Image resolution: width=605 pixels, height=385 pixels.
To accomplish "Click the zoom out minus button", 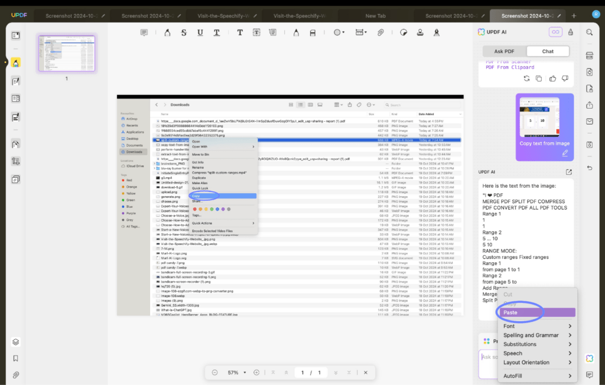I will 214,373.
